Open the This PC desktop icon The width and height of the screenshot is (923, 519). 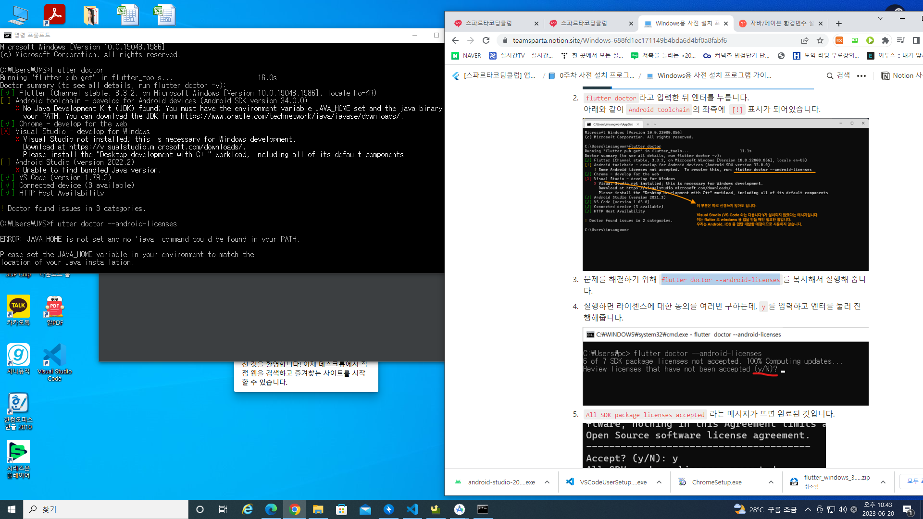point(18,15)
